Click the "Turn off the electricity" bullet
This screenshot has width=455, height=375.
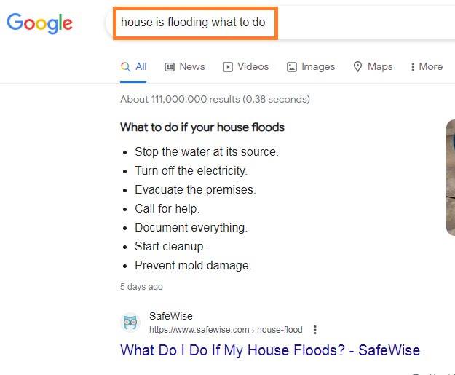(x=191, y=170)
